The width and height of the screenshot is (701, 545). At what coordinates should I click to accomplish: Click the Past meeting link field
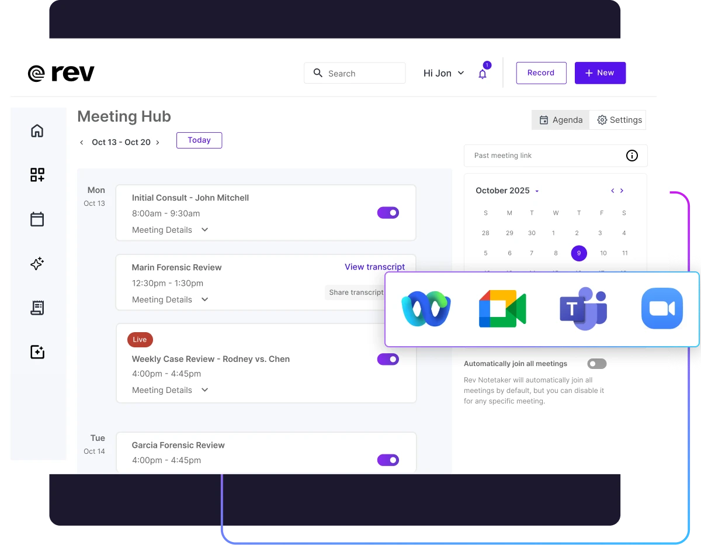(556, 156)
